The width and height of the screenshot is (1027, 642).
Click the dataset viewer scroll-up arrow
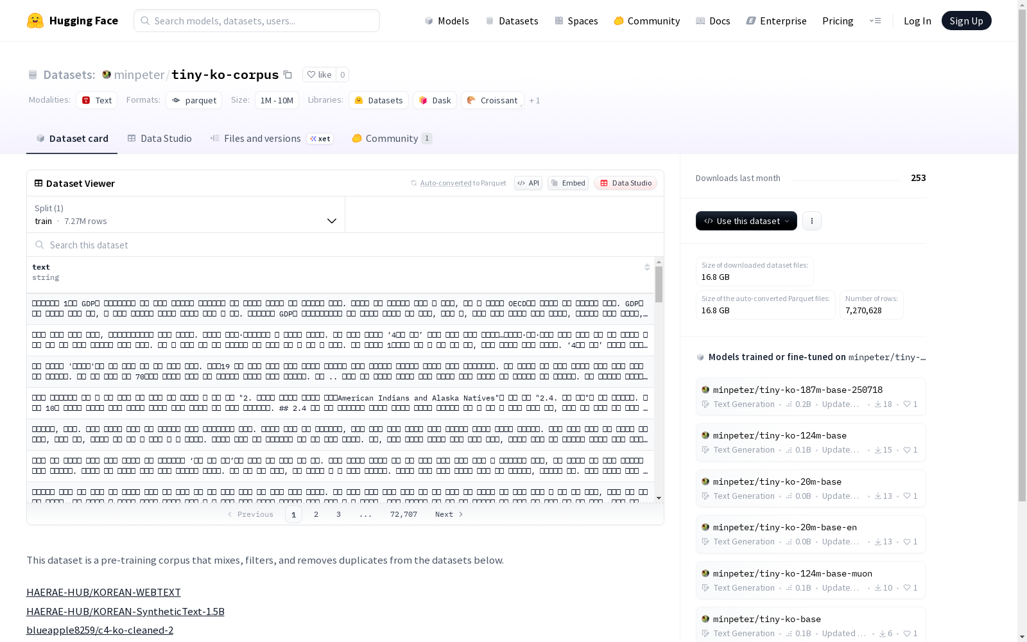coord(659,262)
